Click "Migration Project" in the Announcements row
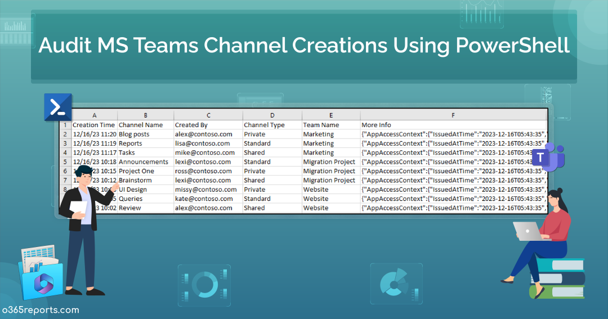 click(331, 162)
